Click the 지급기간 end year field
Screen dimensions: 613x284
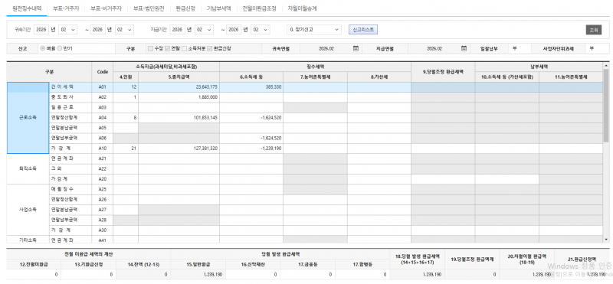tap(234, 29)
